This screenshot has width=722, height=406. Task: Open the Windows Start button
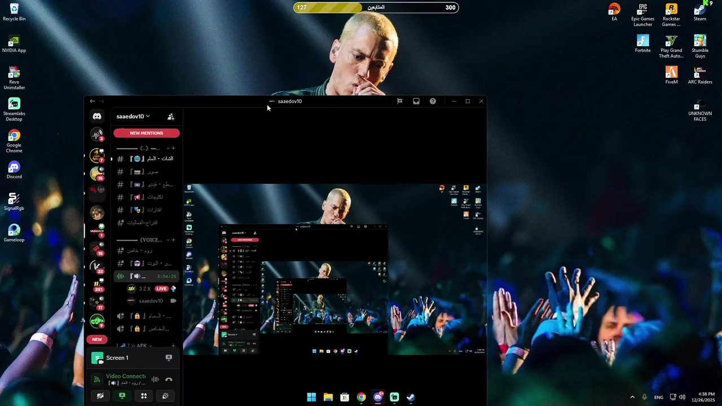coord(311,397)
